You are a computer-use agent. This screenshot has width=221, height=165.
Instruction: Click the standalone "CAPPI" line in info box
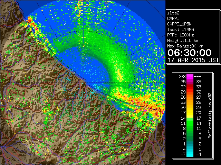coord(173,19)
